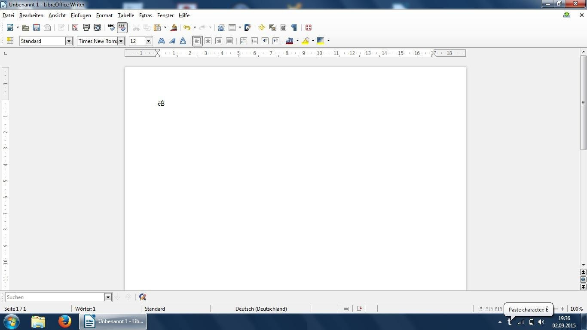The width and height of the screenshot is (587, 330).
Task: Open the Datei menu
Action: tap(8, 15)
